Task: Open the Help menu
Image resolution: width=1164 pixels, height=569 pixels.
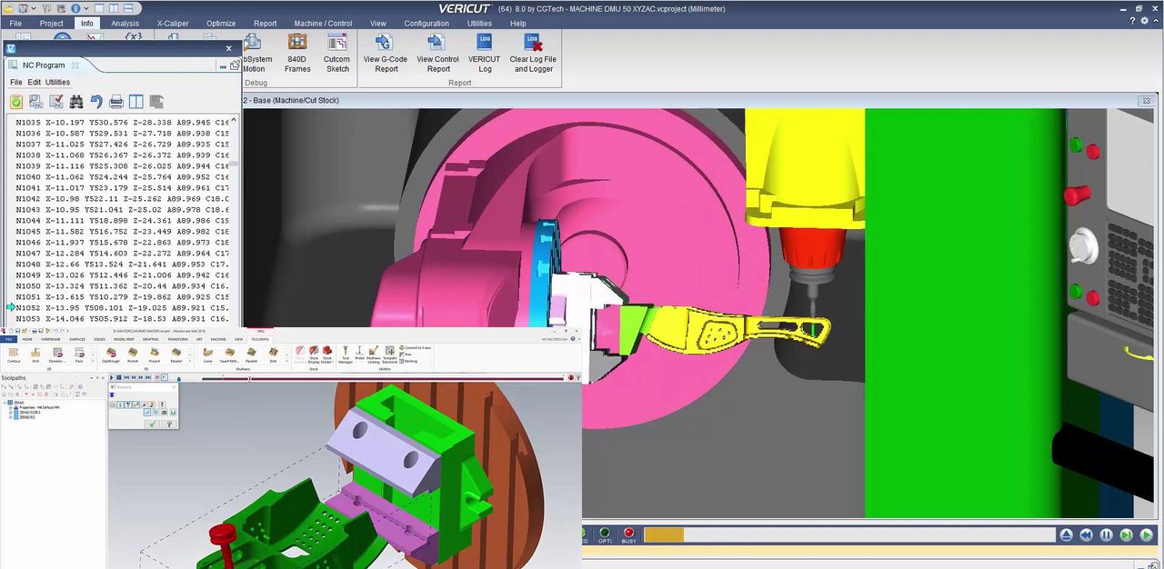Action: pyautogui.click(x=518, y=24)
